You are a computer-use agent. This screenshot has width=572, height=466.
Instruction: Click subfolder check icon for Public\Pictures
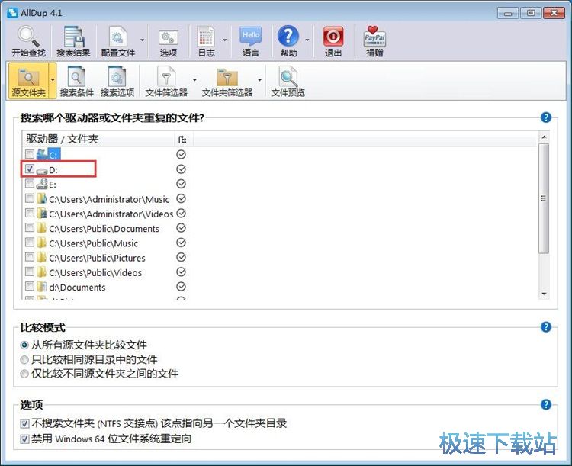(181, 257)
